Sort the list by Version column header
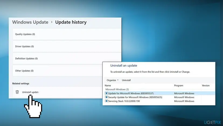The width and height of the screenshot is (223, 126). click(206, 85)
